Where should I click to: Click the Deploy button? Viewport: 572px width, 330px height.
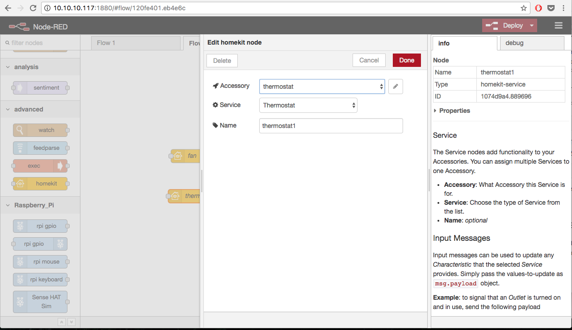[x=505, y=25]
